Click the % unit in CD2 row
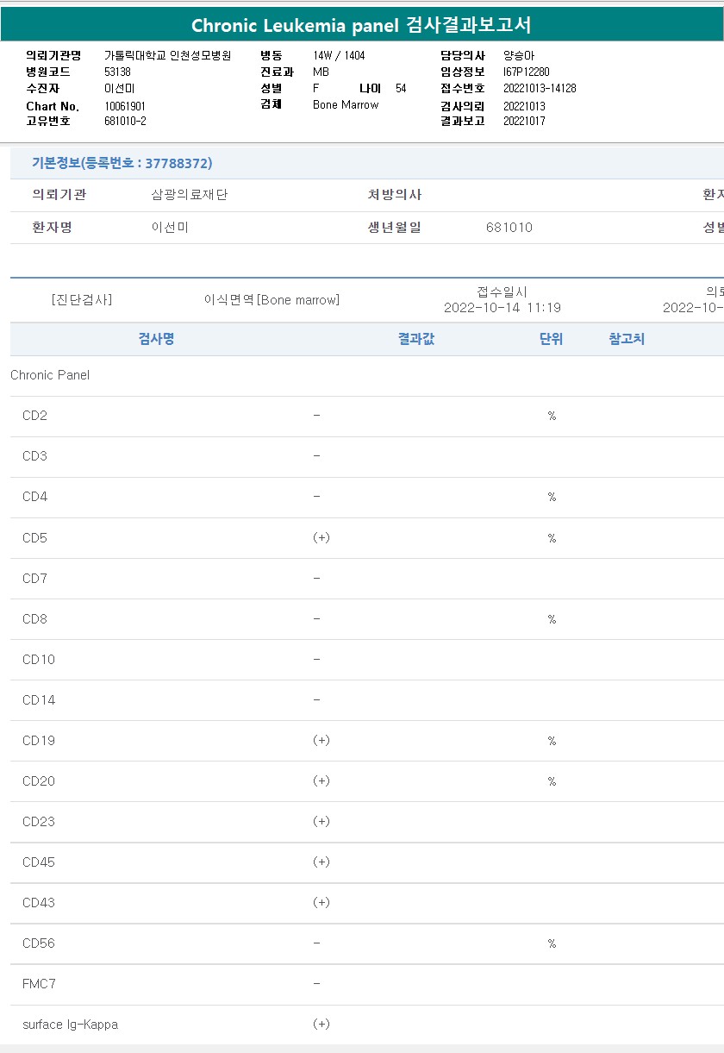 click(552, 416)
